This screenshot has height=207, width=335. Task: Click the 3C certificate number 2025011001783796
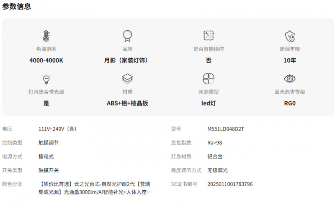[x=230, y=184]
